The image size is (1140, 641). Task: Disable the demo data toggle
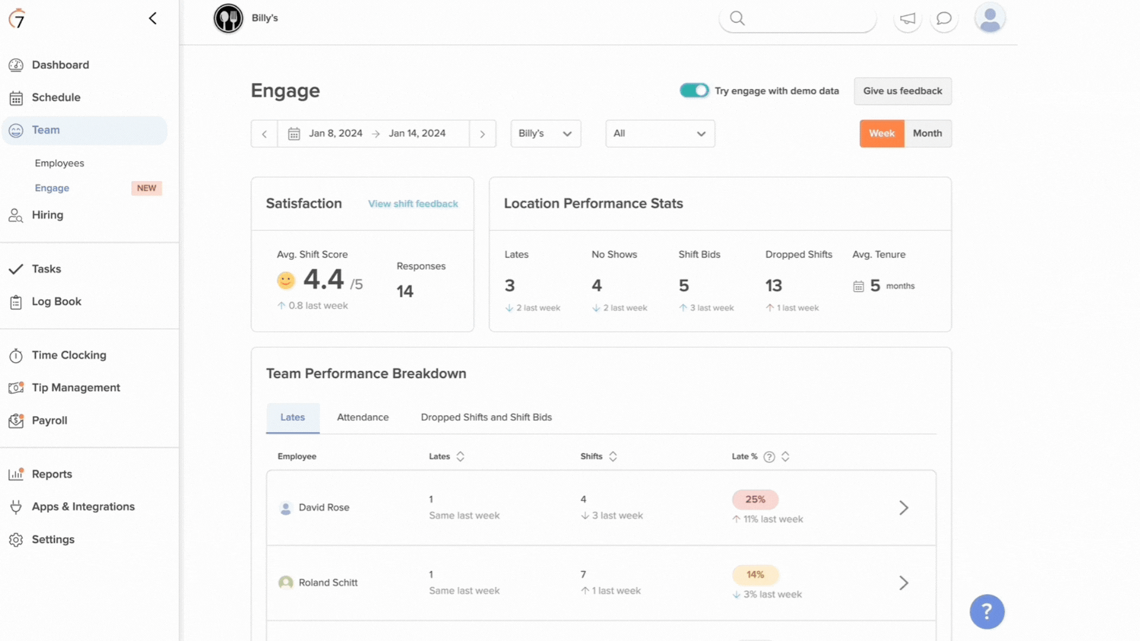pos(694,91)
